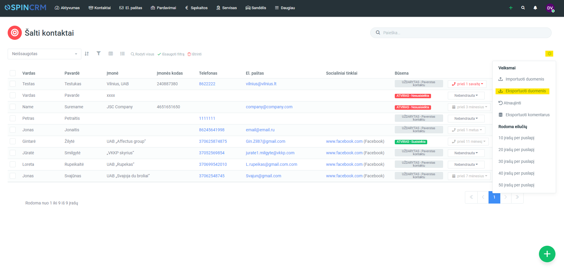Check the Jonas Jonaitis row checkbox
This screenshot has height=277, width=564.
(x=13, y=130)
